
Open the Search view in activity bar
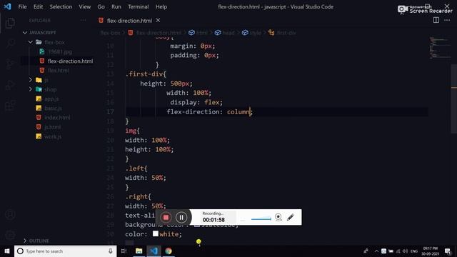(10, 44)
